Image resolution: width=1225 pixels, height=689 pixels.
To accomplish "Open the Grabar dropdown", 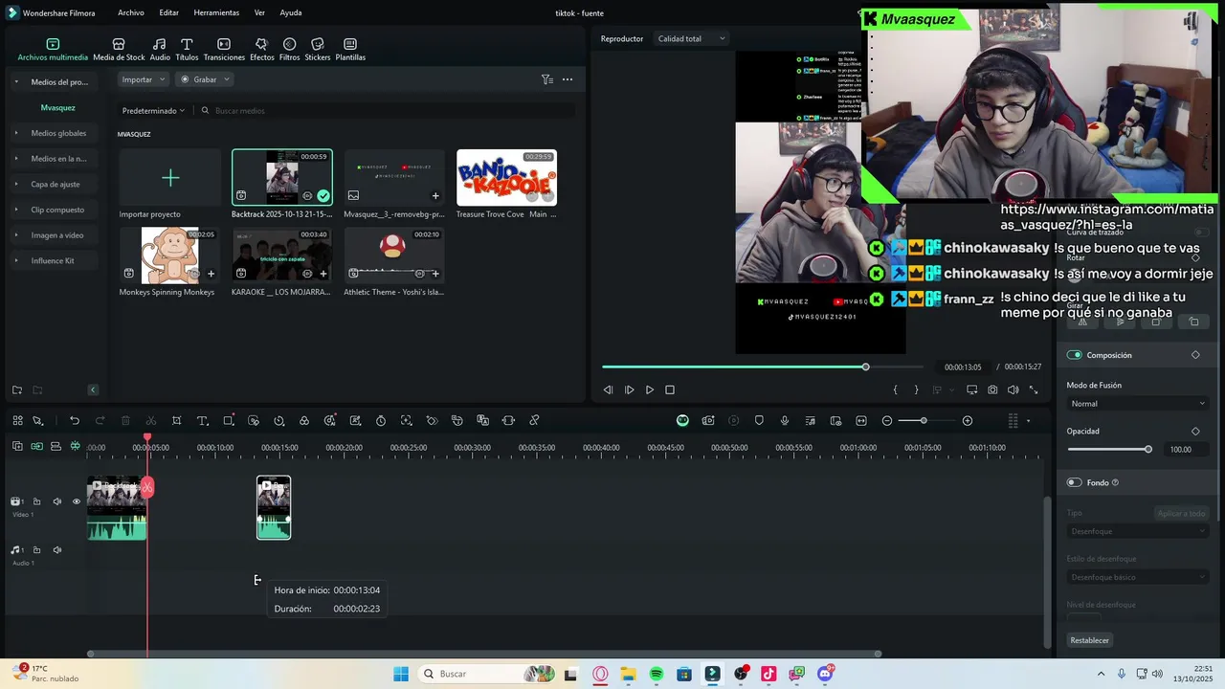I will [x=206, y=79].
